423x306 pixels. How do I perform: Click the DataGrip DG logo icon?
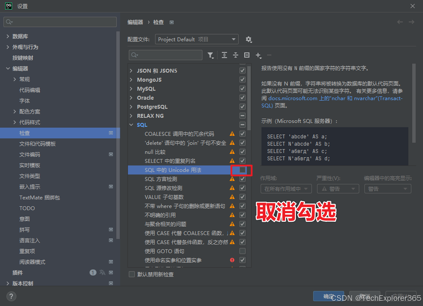click(9, 6)
